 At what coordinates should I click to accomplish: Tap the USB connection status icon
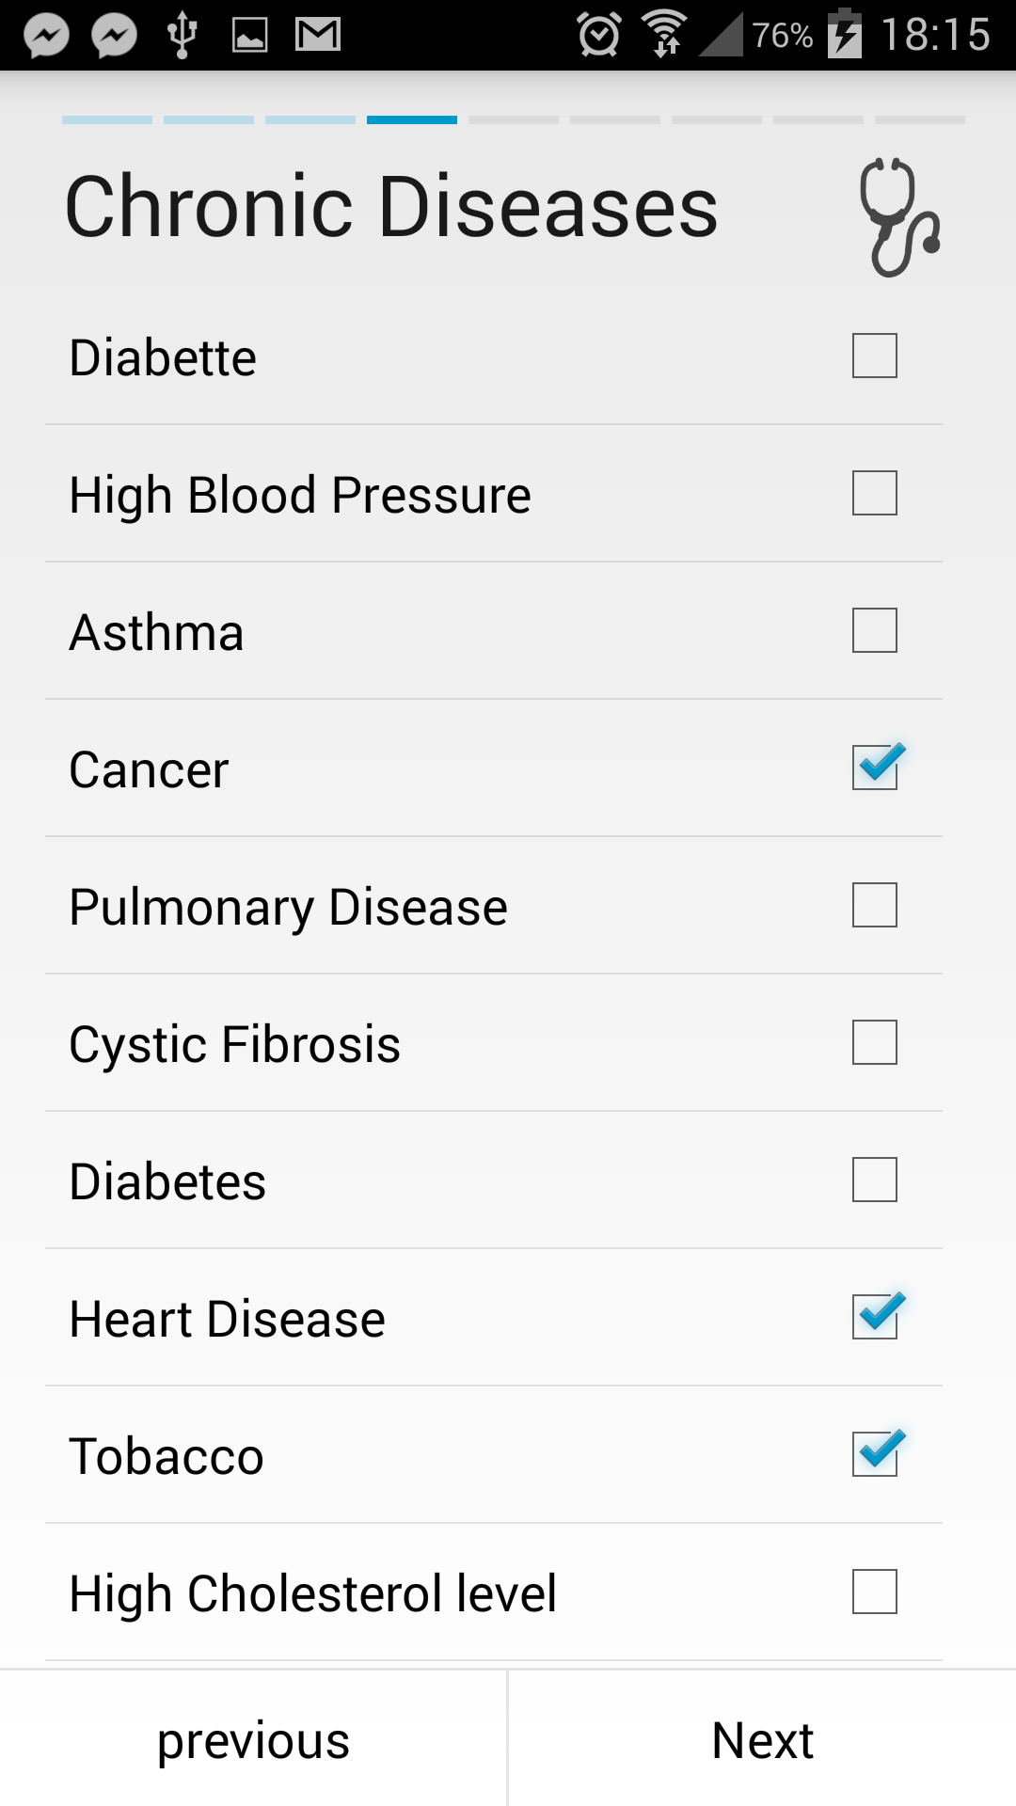[x=182, y=35]
